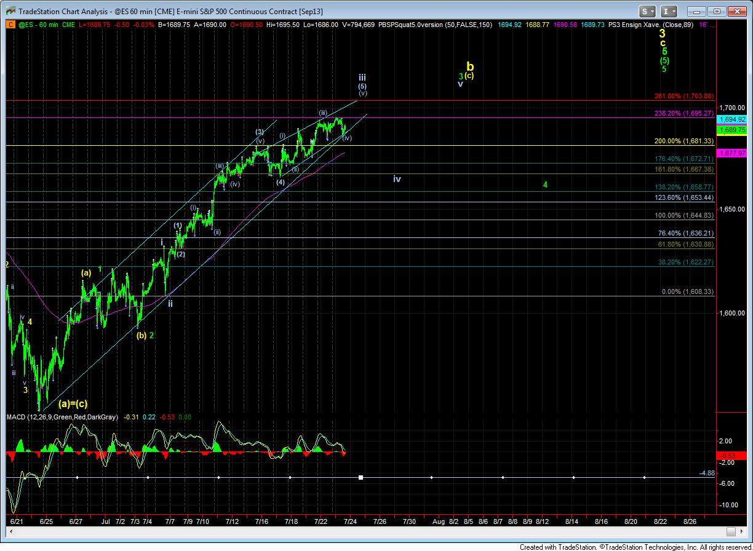Open the I dropdown in the title bar
The height and width of the screenshot is (551, 753).
669,11
